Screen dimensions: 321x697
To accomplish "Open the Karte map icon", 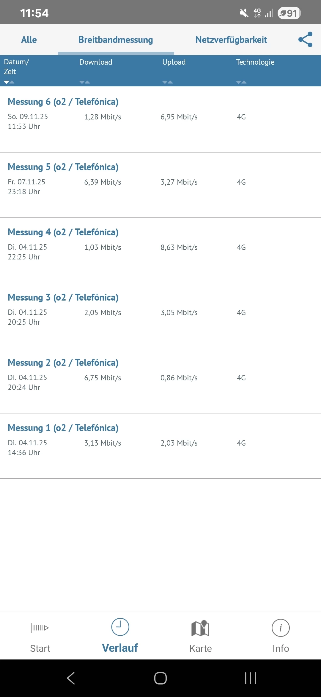I will [x=200, y=628].
